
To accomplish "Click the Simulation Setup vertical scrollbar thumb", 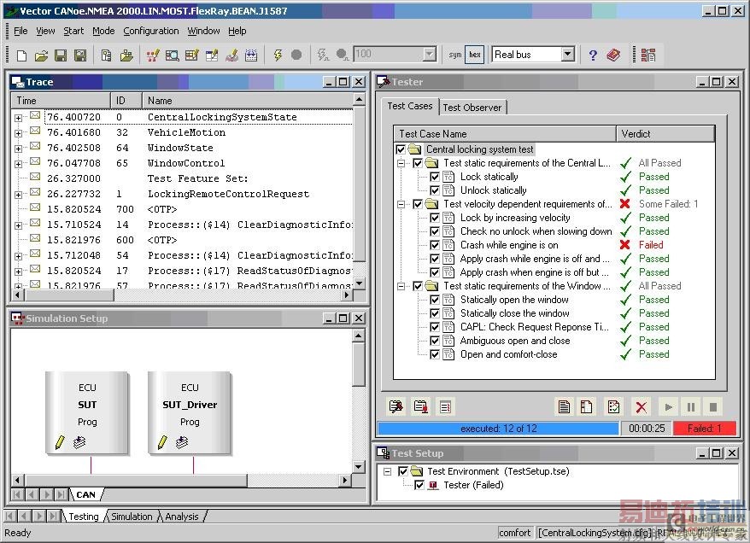I will [359, 365].
